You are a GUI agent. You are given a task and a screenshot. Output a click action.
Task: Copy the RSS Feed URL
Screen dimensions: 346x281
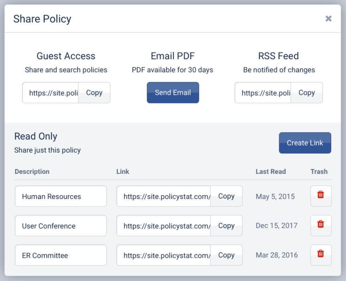click(306, 93)
